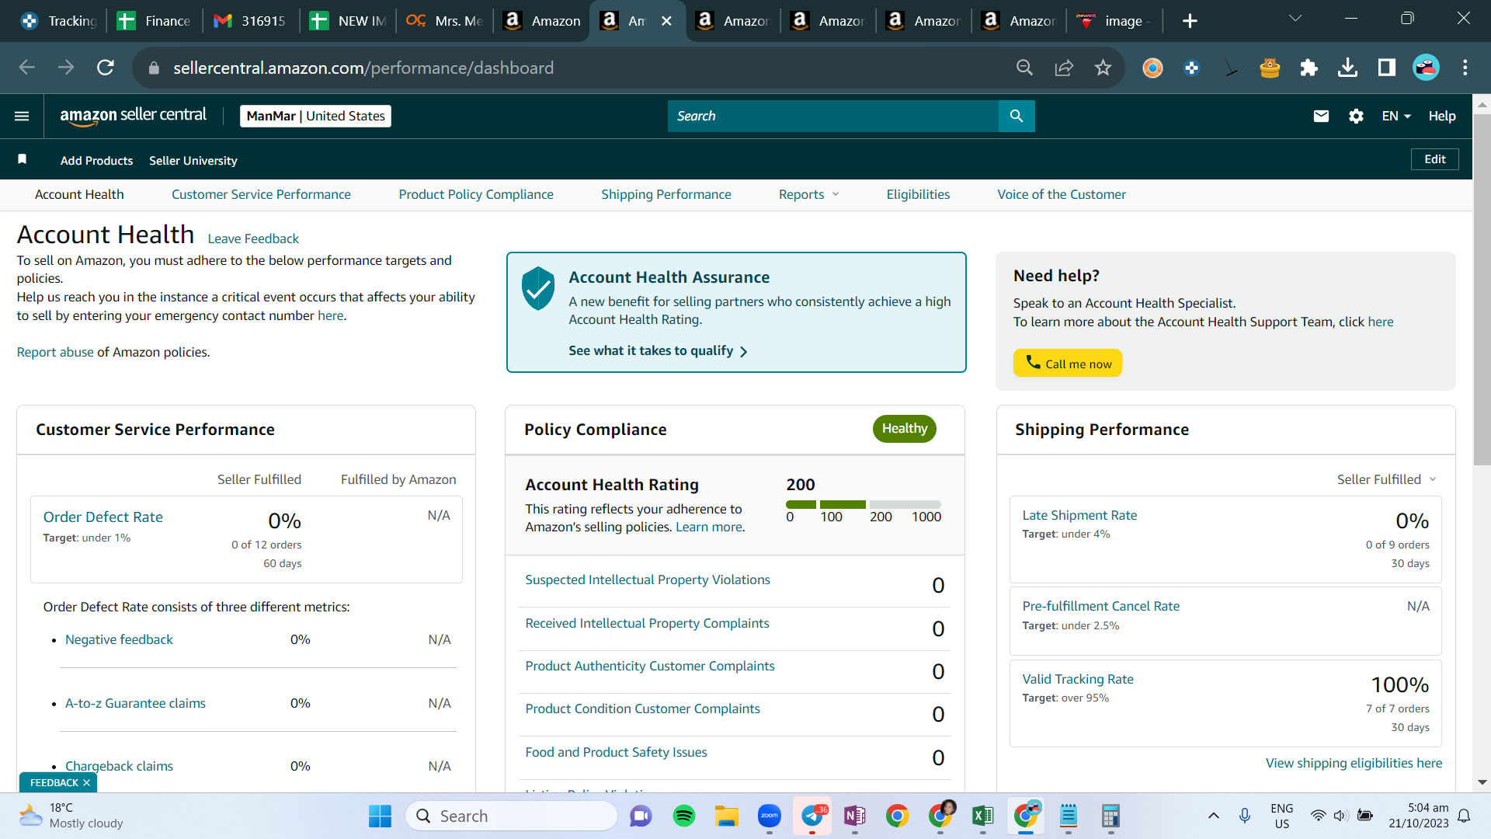Click the page scrollbar down arrow
The image size is (1491, 839).
[x=1482, y=782]
